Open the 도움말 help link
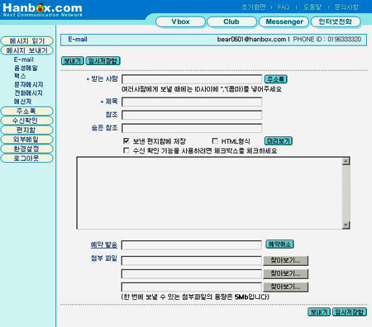372x327 pixels. click(312, 7)
